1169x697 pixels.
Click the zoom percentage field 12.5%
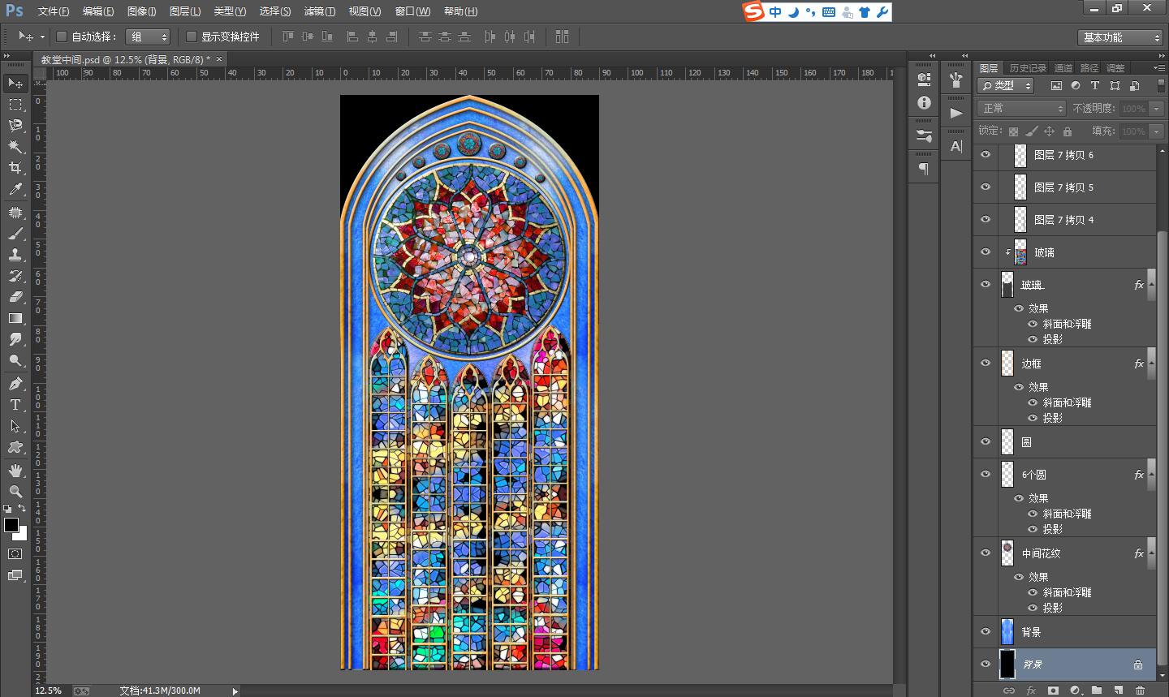50,691
